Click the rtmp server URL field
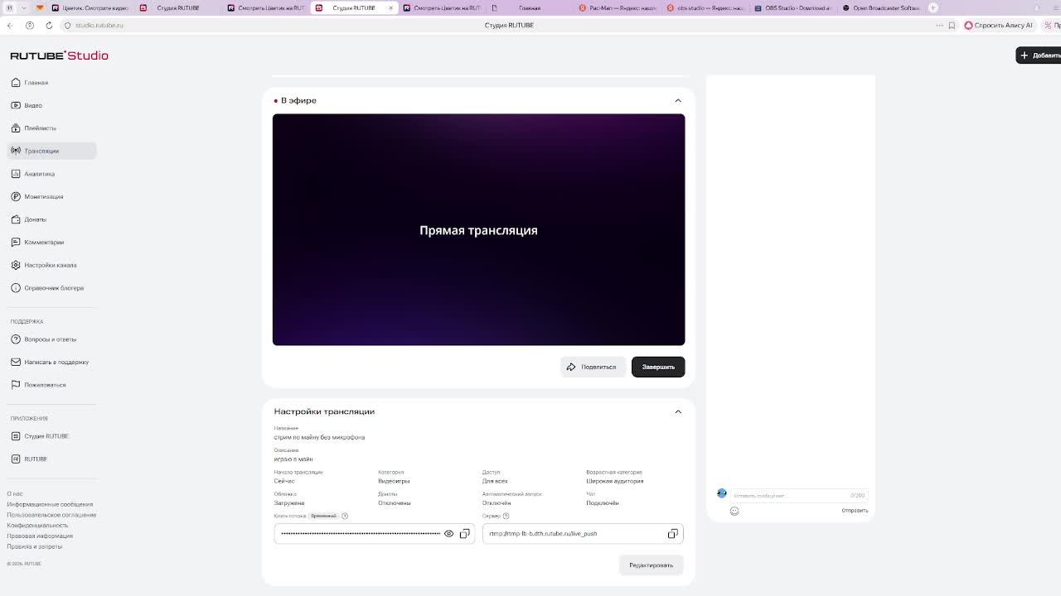Screen dimensions: 1061x596 point(583,534)
